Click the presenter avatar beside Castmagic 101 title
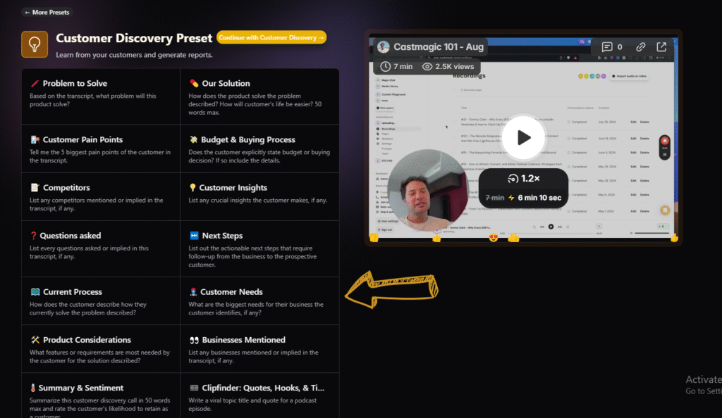 [x=383, y=46]
